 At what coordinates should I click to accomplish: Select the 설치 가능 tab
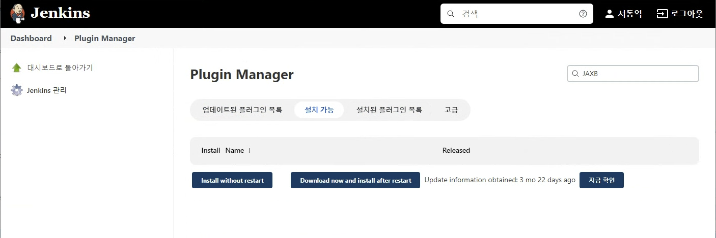319,110
